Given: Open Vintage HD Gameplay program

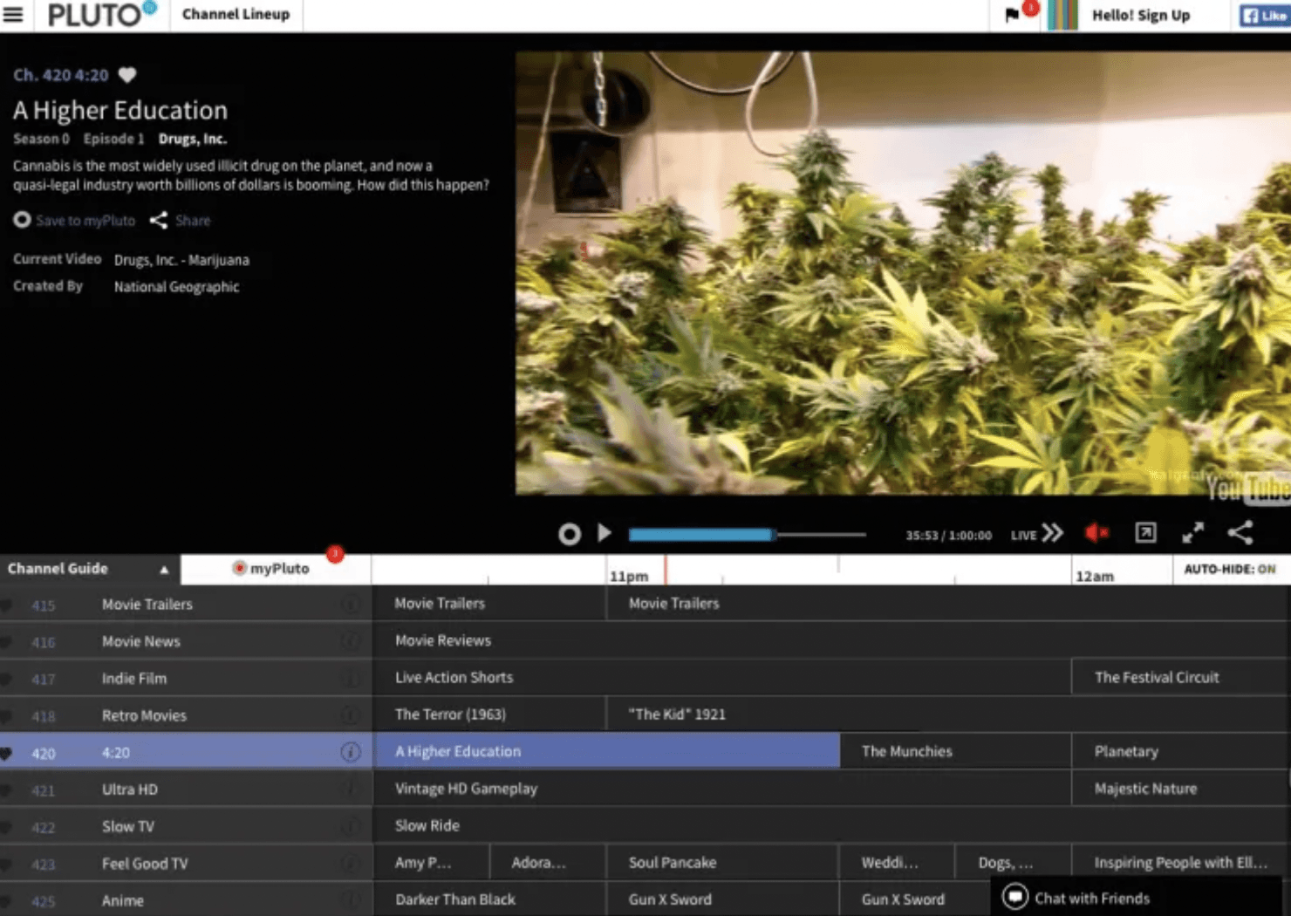Looking at the screenshot, I should point(721,789).
